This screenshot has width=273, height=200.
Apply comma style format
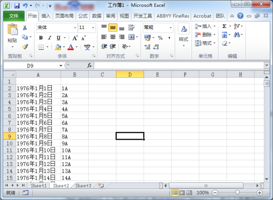click(x=169, y=38)
